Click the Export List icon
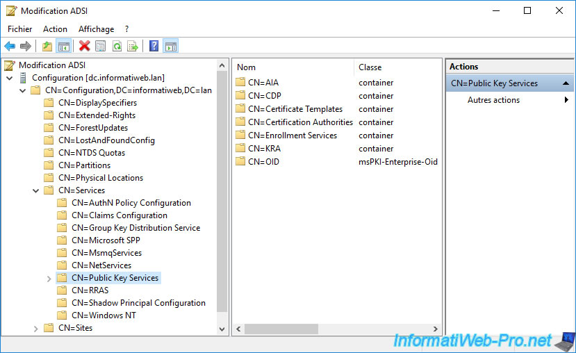Viewport: 576px width, 353px height. (133, 47)
